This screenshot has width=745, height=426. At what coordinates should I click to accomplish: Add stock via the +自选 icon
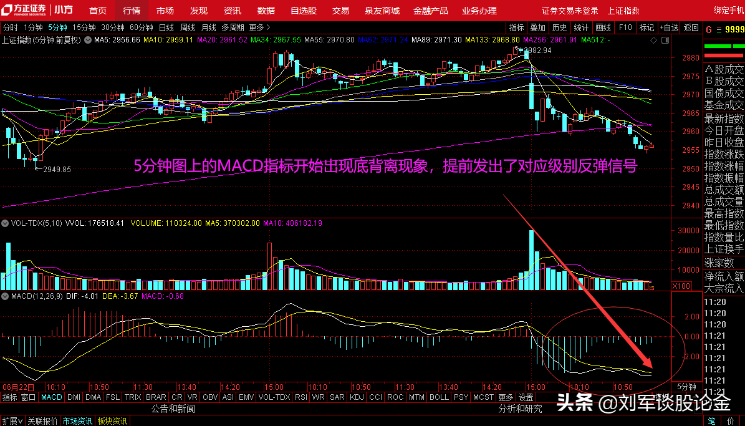669,27
